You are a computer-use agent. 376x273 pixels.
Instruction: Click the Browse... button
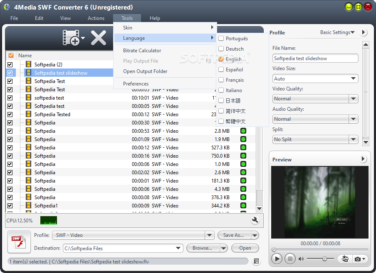click(203, 248)
